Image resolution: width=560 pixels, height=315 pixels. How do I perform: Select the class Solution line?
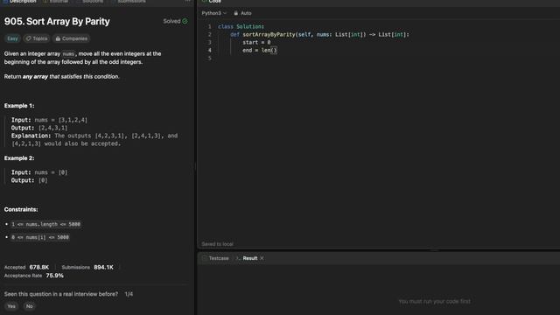(241, 27)
